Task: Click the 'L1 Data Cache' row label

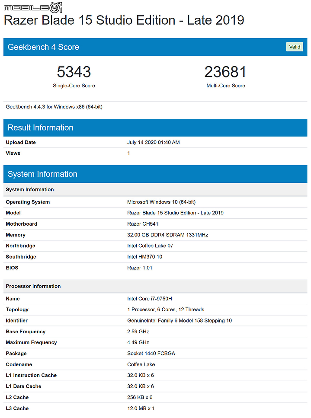Action: coord(23,386)
